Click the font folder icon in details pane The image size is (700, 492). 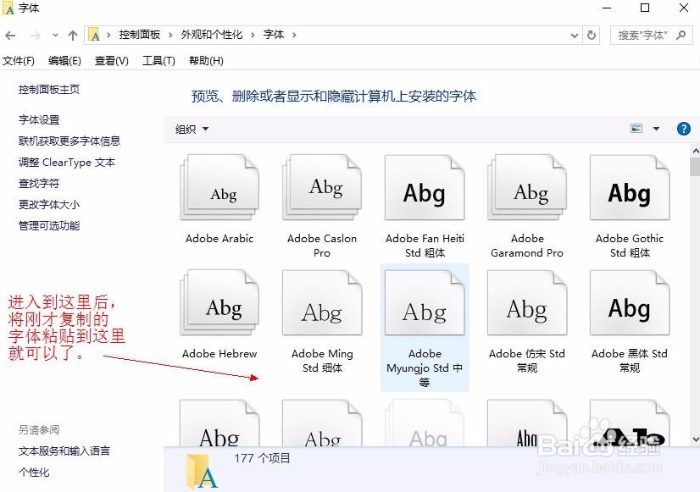tap(202, 471)
